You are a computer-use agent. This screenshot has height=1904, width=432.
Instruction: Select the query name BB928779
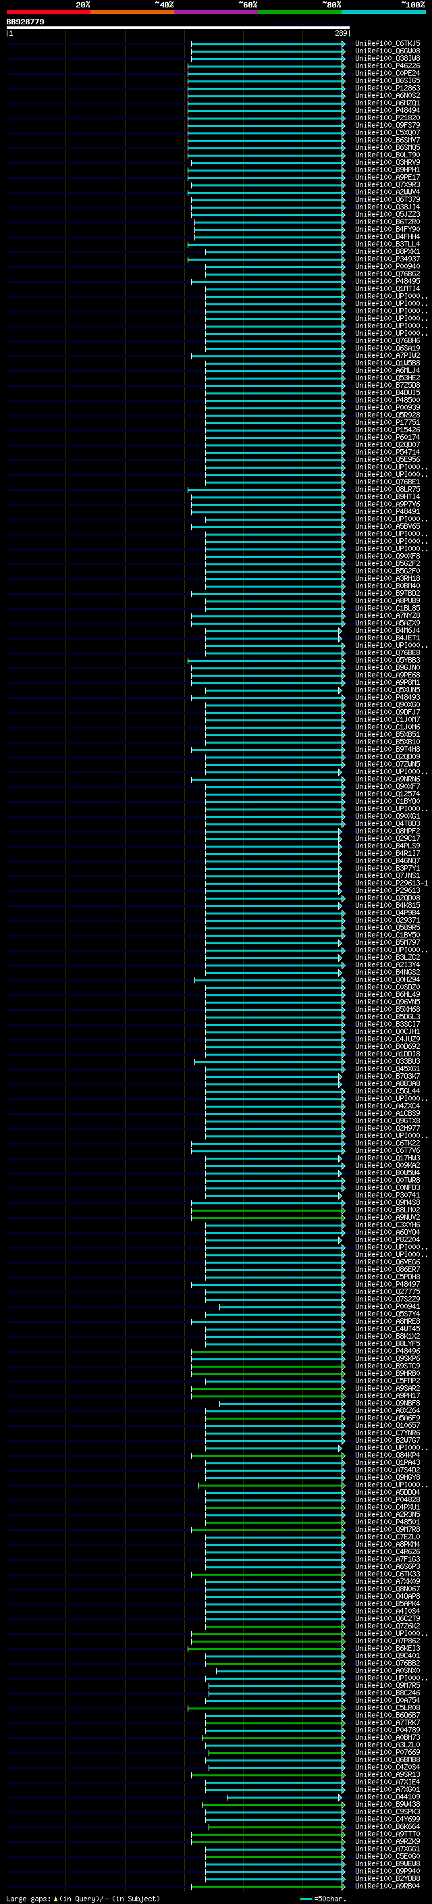(25, 22)
